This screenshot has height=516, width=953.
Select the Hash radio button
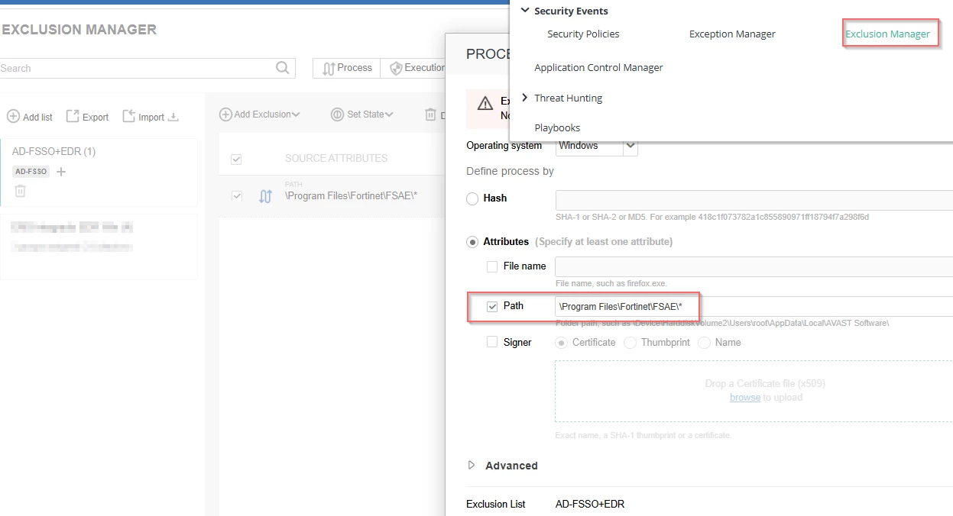(x=472, y=198)
